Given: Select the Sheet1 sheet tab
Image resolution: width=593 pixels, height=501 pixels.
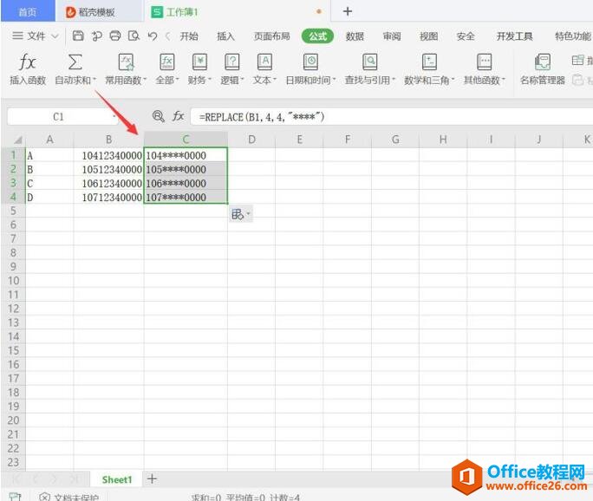Looking at the screenshot, I should (x=117, y=479).
